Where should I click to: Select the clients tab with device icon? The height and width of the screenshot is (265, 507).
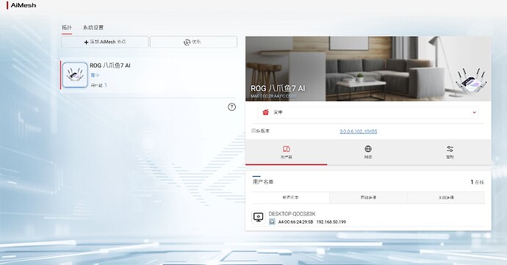point(286,152)
